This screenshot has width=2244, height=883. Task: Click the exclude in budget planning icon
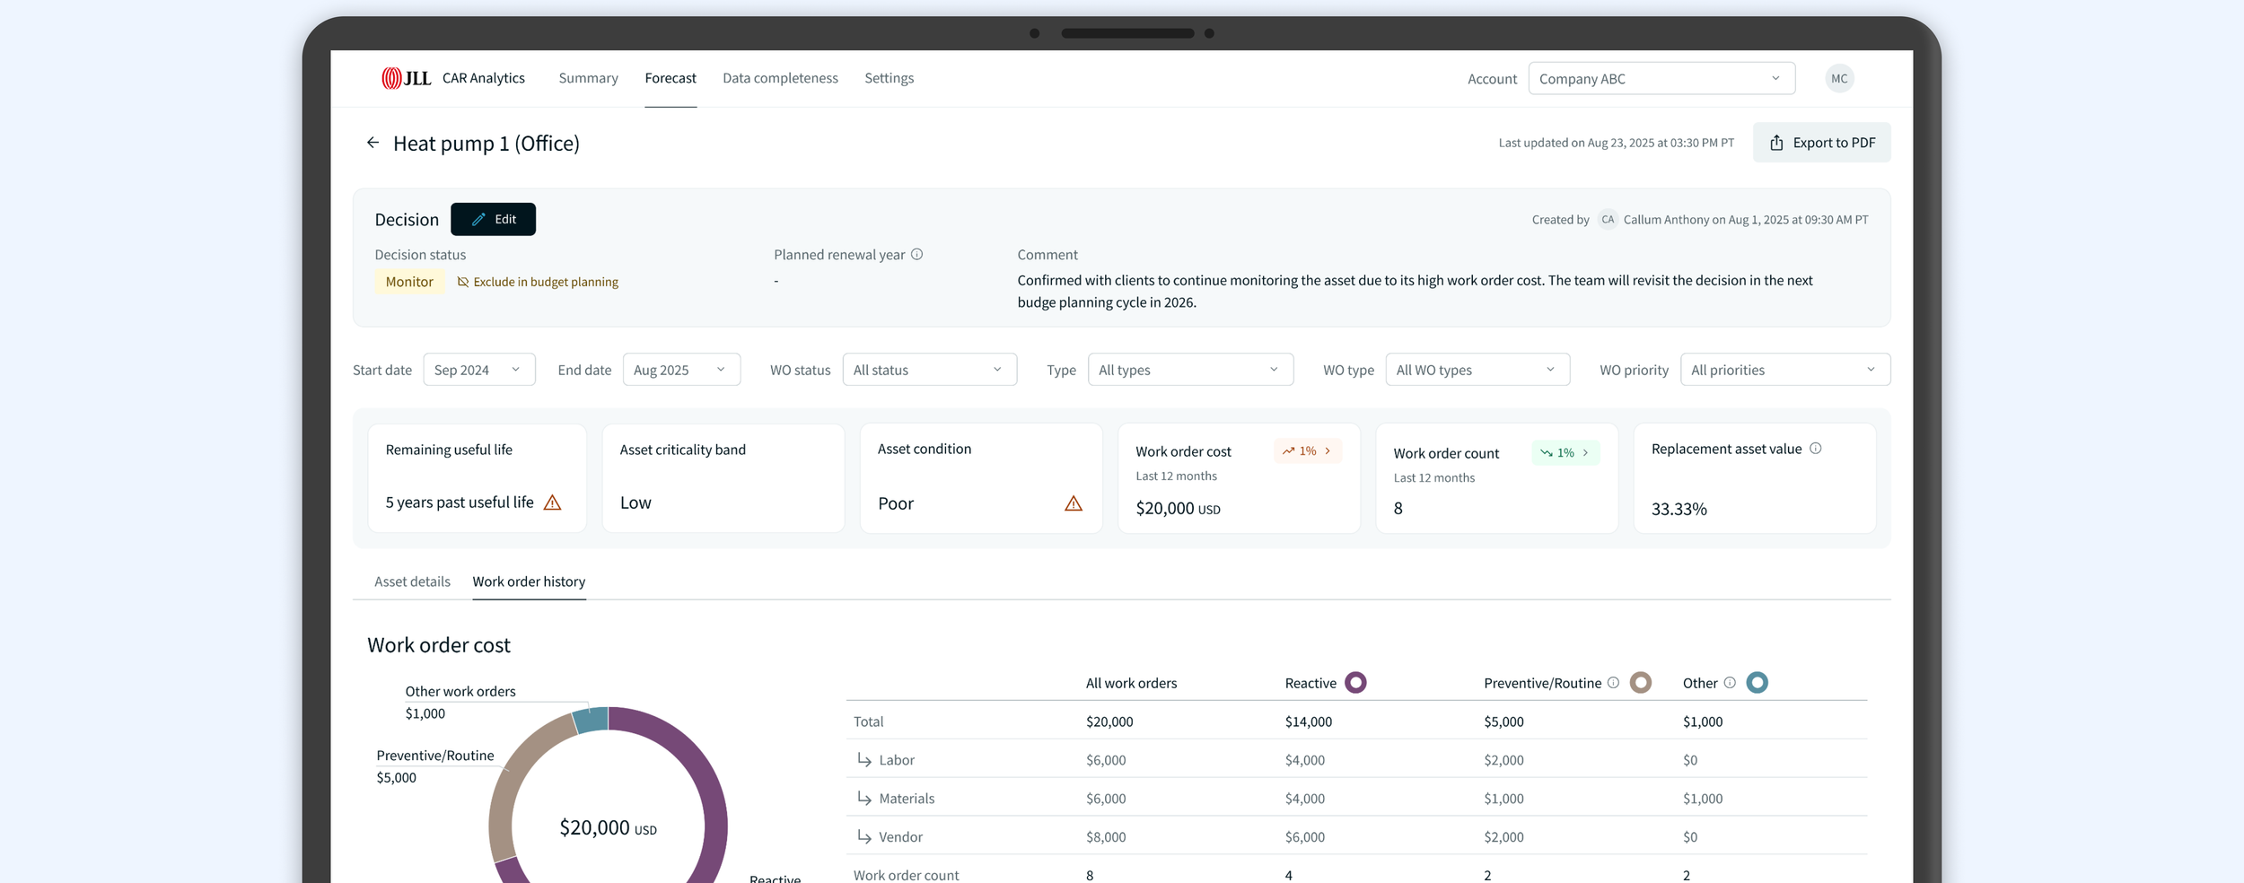coord(463,282)
